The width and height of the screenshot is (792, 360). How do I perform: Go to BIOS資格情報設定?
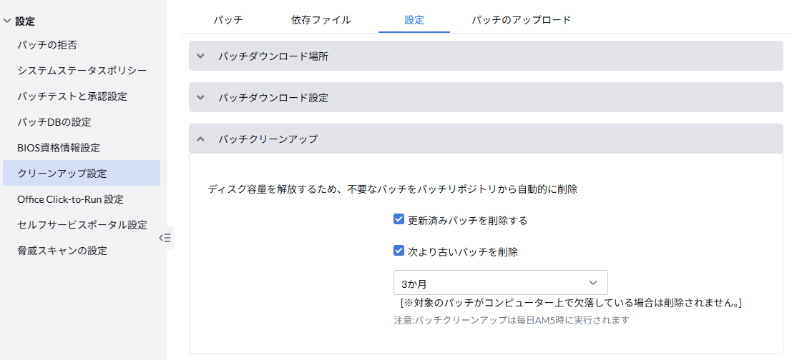pos(59,148)
